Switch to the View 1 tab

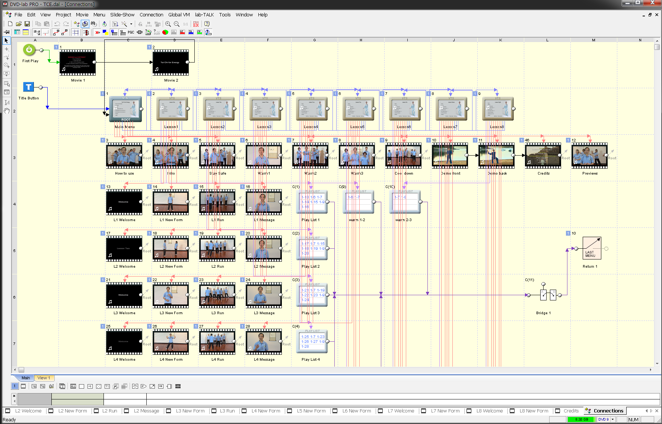(x=44, y=378)
